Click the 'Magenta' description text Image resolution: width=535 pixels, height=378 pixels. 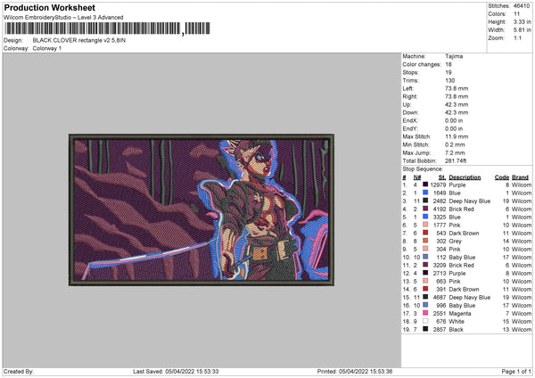point(460,313)
